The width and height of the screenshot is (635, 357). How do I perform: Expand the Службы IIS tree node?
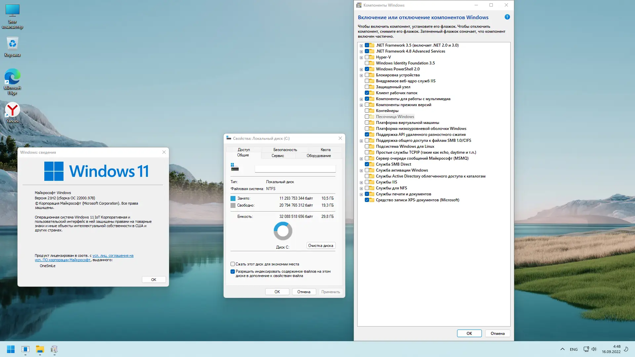coord(361,182)
